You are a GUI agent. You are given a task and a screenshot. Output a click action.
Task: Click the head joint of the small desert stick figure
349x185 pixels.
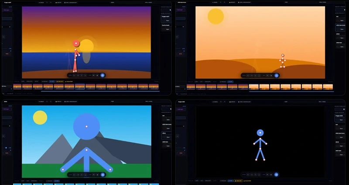(283, 55)
